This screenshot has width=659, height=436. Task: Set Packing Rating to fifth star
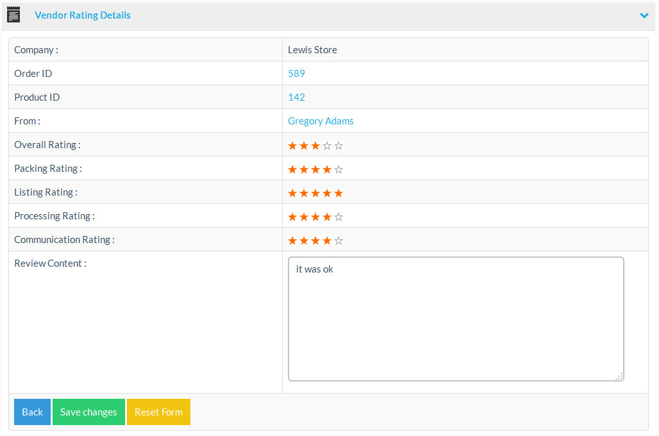pyautogui.click(x=338, y=169)
